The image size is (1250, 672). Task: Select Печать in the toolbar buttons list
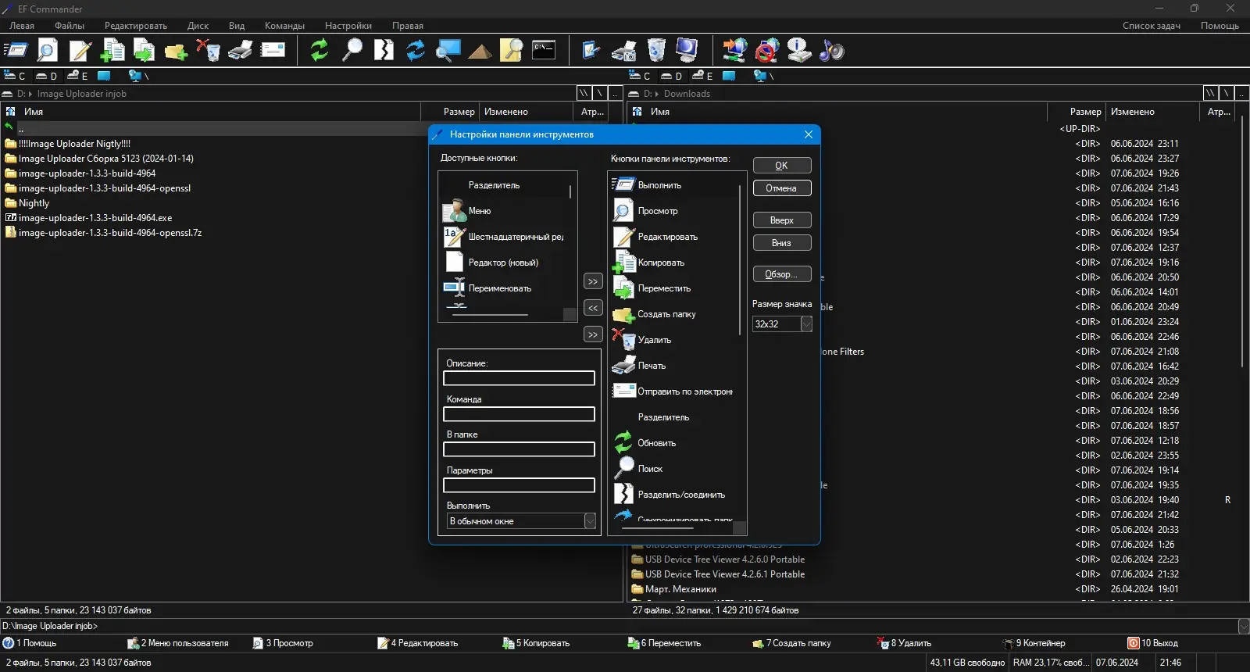pos(652,366)
